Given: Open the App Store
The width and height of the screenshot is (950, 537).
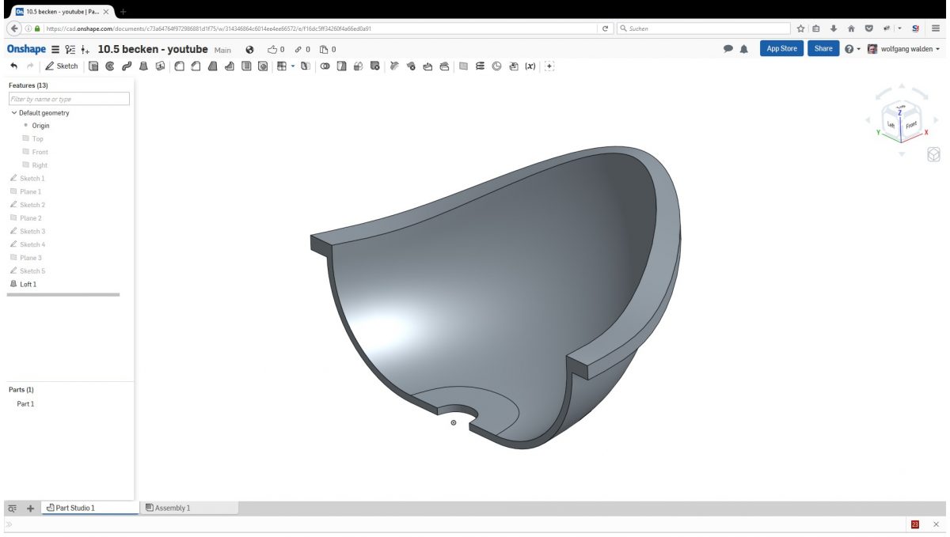Looking at the screenshot, I should point(781,48).
